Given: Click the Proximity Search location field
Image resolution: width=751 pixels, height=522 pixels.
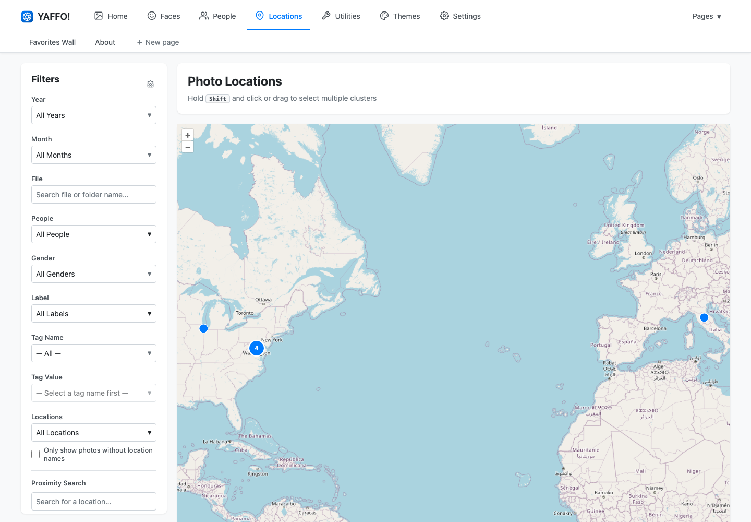Looking at the screenshot, I should pos(94,502).
